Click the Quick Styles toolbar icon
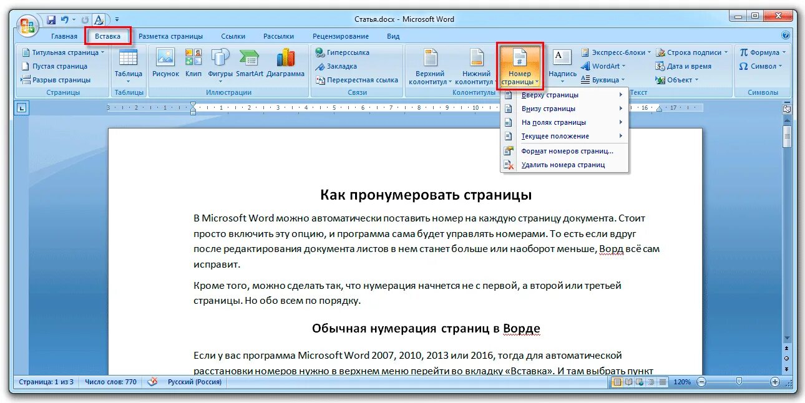Image resolution: width=805 pixels, height=403 pixels. click(99, 20)
